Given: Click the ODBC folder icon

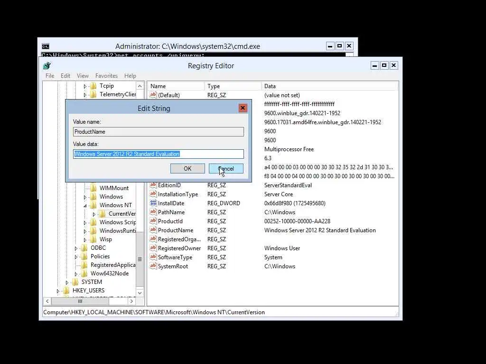Looking at the screenshot, I should click(x=84, y=248).
